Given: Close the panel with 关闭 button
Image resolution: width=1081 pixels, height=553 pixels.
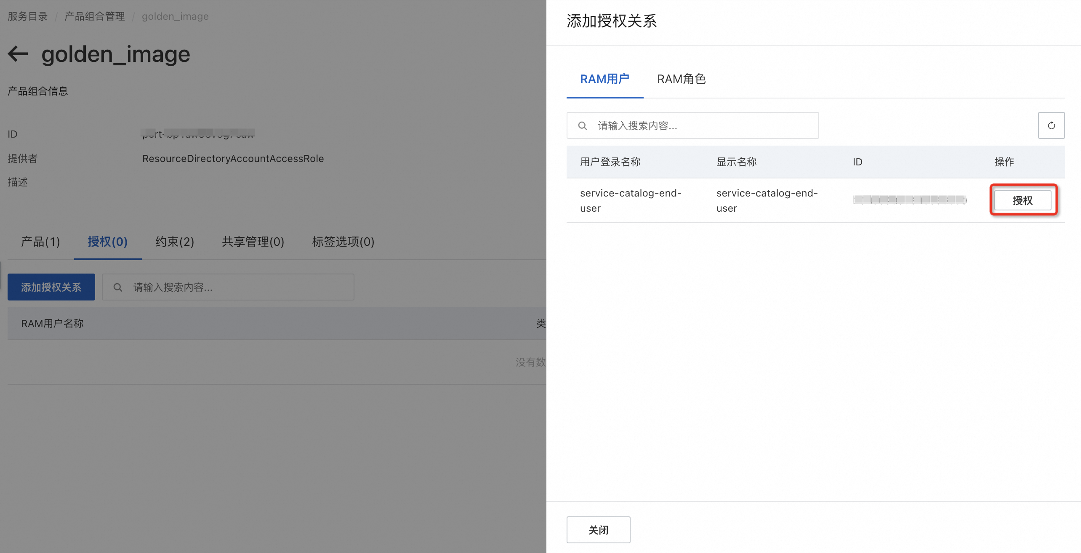Looking at the screenshot, I should (598, 530).
